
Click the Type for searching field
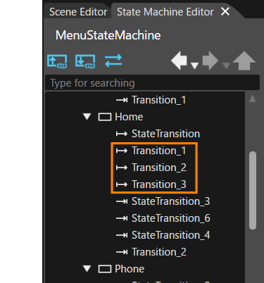point(153,83)
